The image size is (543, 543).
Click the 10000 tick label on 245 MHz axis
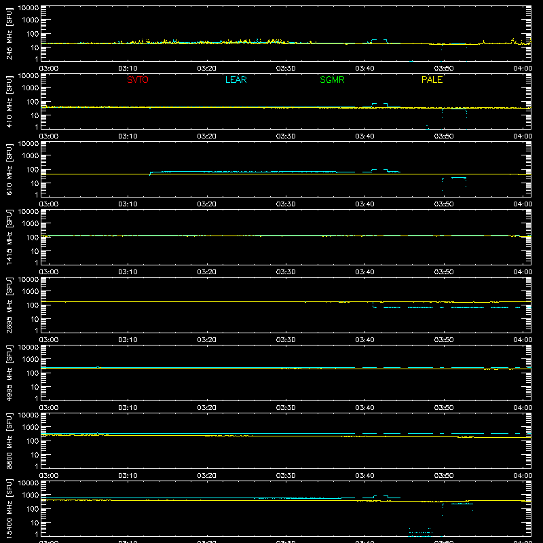[x=29, y=8]
